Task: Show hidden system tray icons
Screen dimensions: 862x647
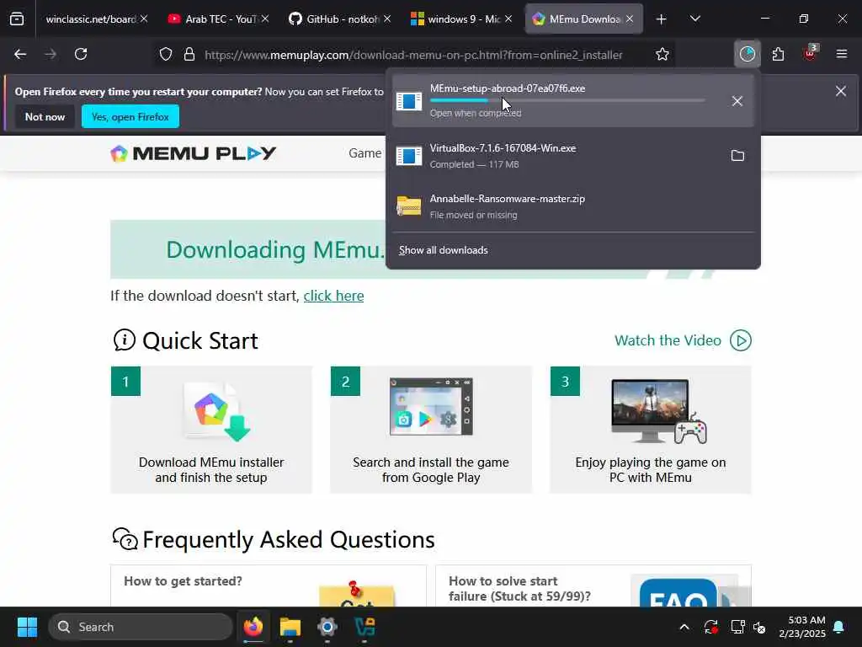Action: [x=684, y=627]
